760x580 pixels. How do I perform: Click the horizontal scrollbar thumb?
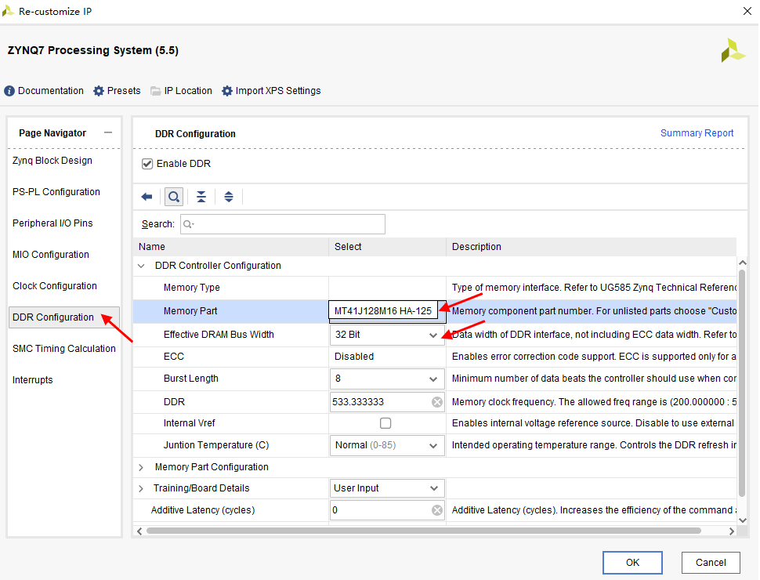pos(424,531)
